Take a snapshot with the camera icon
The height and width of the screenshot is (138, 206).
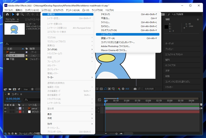(x=135, y=89)
